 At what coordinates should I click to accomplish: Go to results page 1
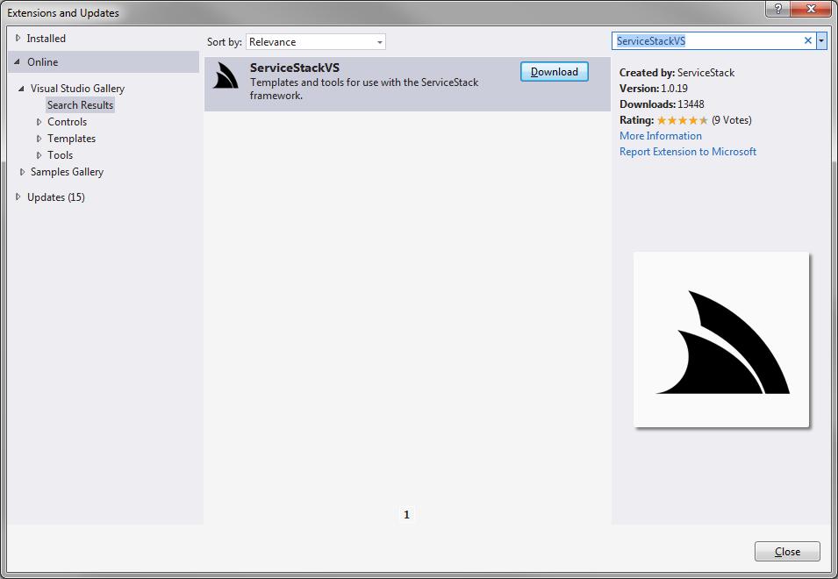click(x=406, y=514)
